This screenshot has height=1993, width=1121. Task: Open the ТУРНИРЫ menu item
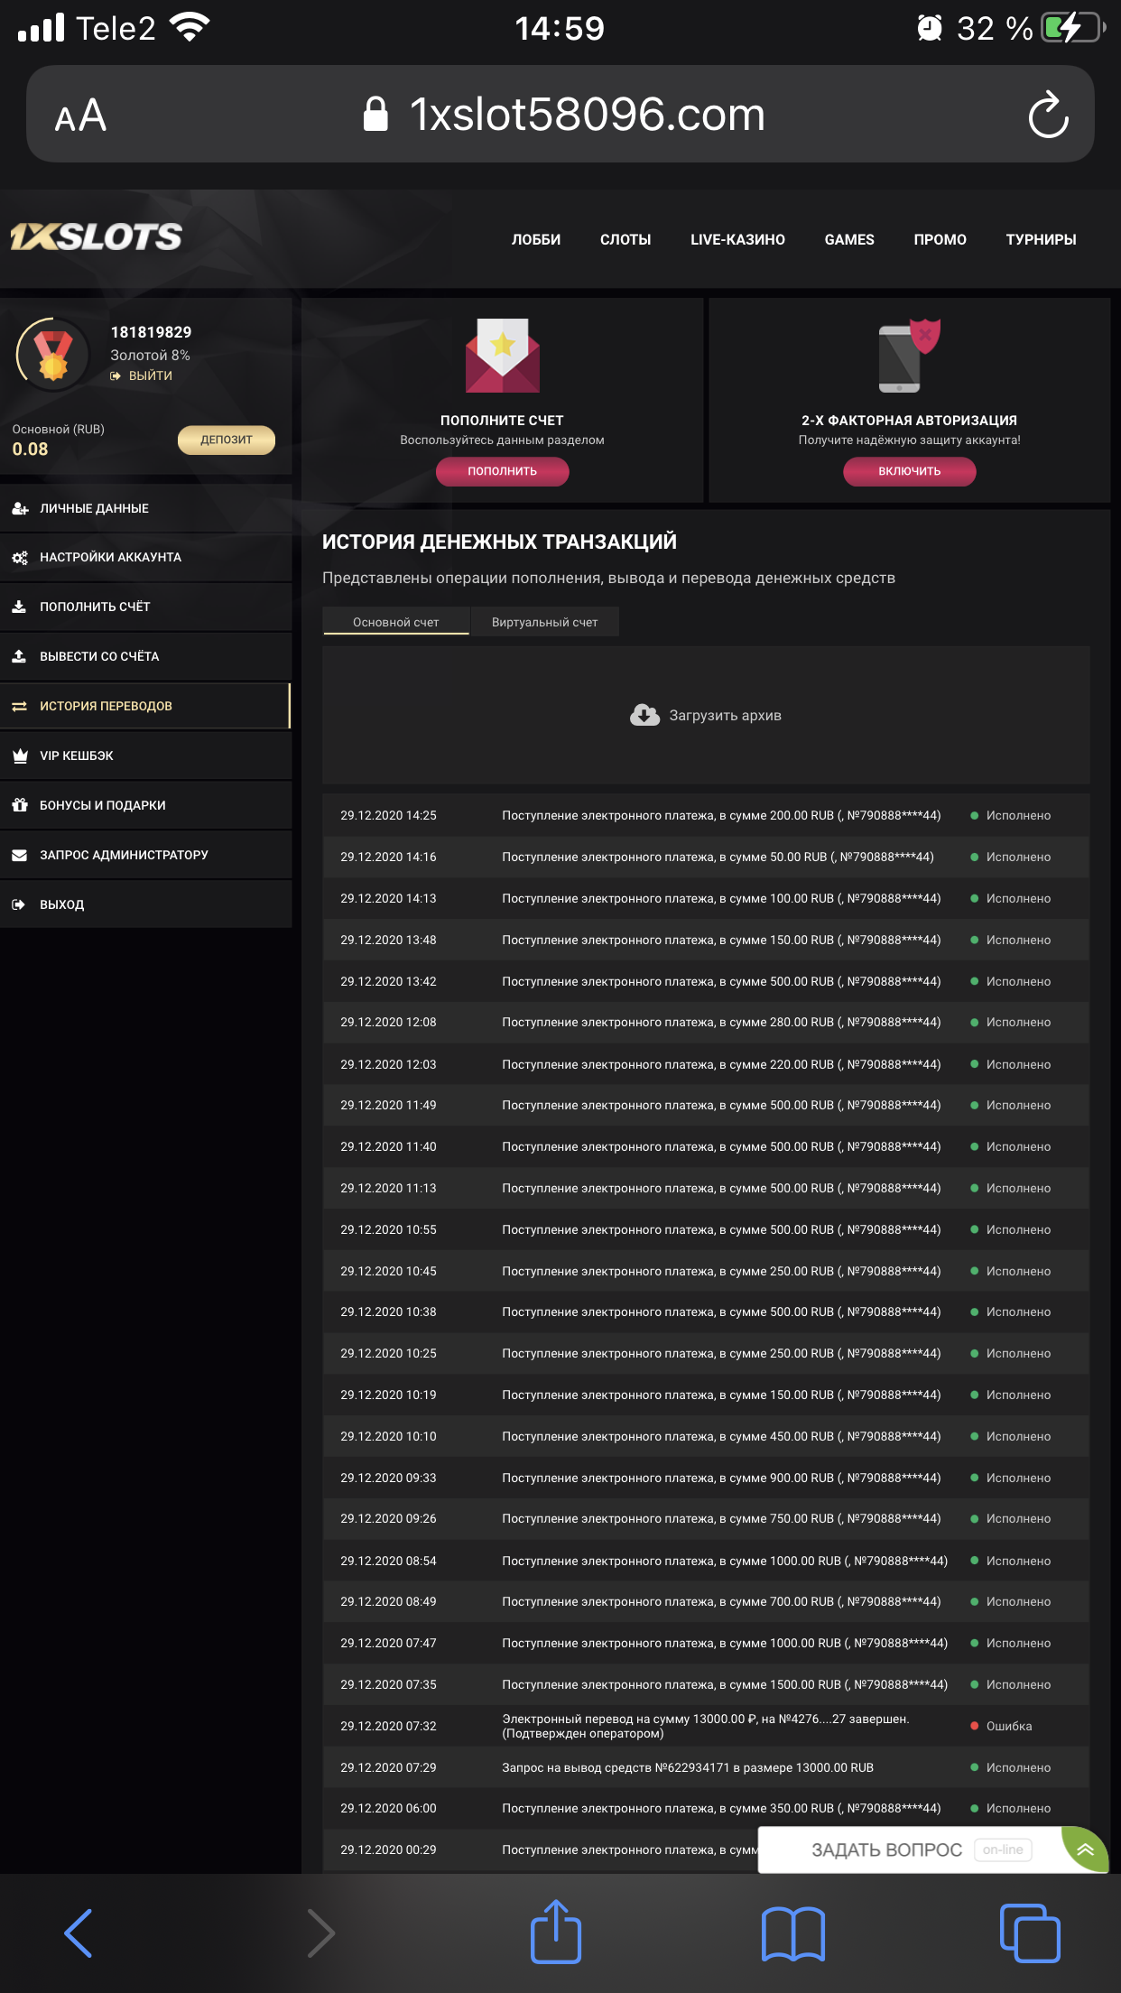coord(1041,239)
